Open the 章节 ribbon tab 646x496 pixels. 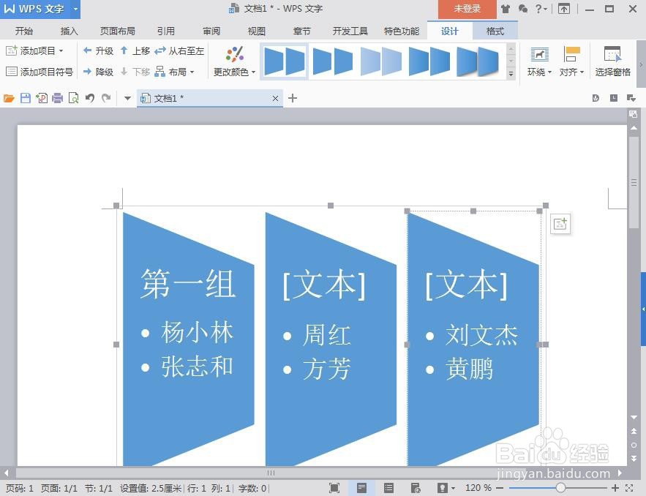301,31
